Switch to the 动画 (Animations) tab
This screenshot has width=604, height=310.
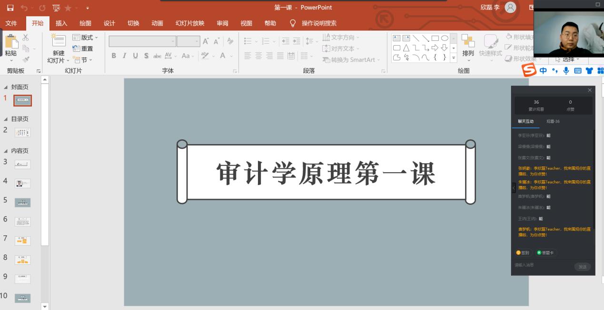point(157,23)
